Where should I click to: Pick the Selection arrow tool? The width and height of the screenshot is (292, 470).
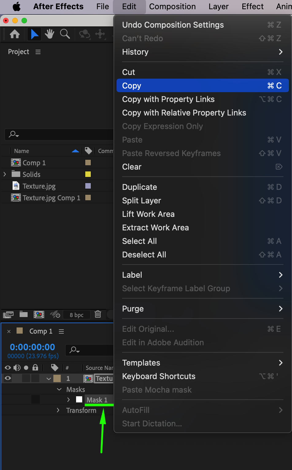pyautogui.click(x=35, y=34)
